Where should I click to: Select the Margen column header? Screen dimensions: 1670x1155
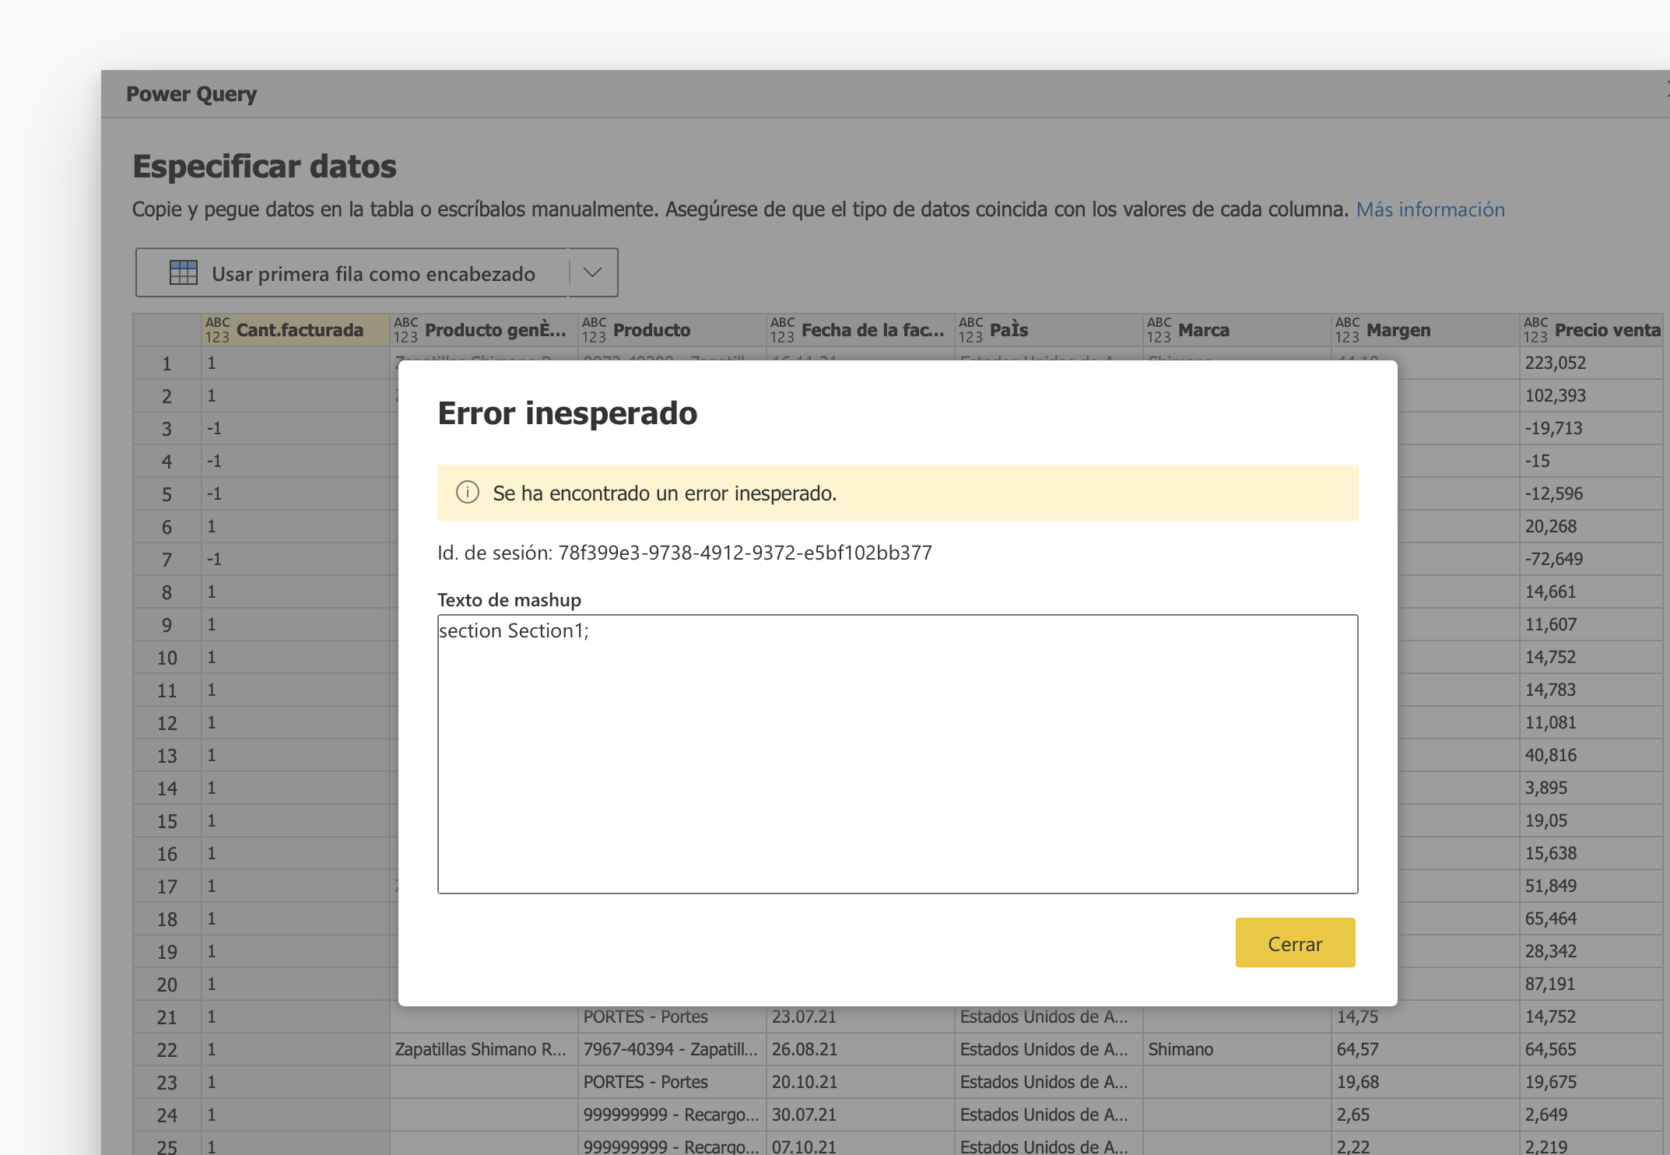[1426, 330]
